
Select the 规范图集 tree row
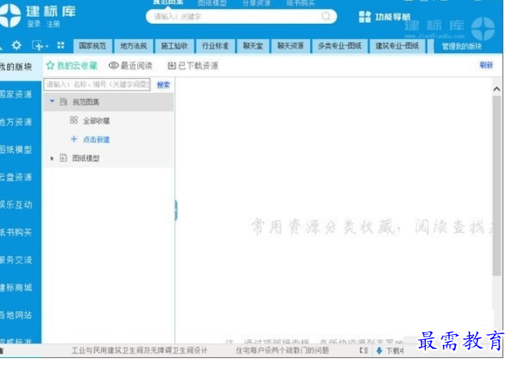108,102
